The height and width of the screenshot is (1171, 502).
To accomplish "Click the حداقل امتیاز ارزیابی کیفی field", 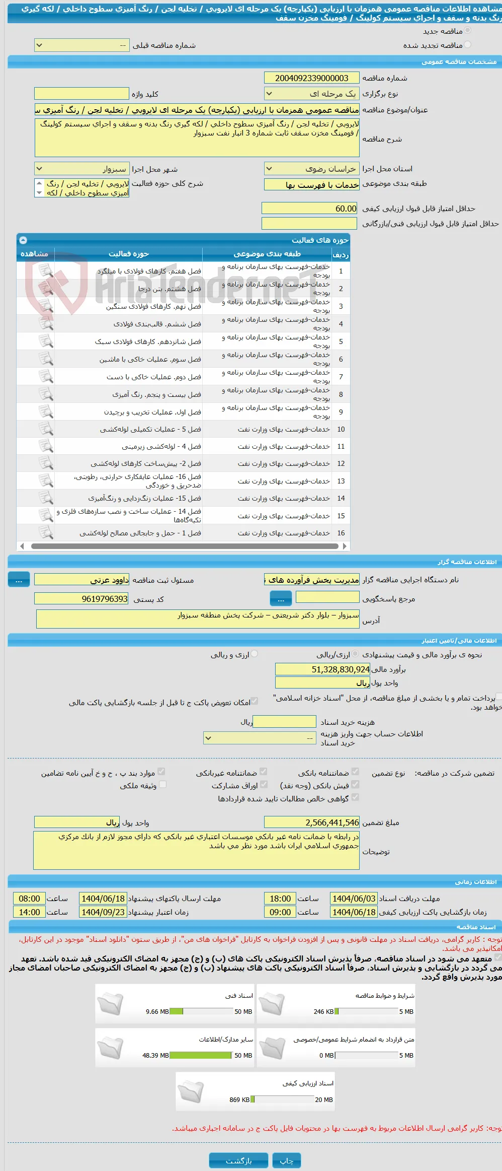I will (309, 209).
